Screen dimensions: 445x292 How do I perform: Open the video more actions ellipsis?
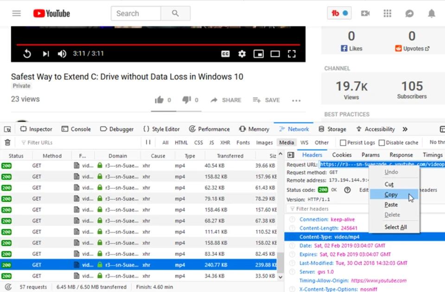296,100
